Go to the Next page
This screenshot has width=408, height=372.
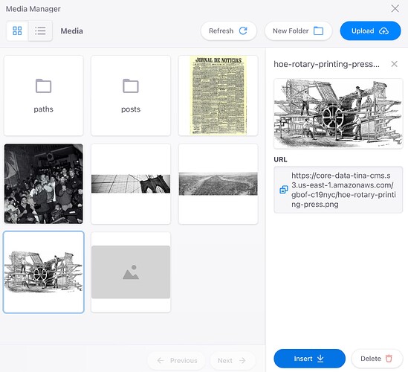pos(232,361)
